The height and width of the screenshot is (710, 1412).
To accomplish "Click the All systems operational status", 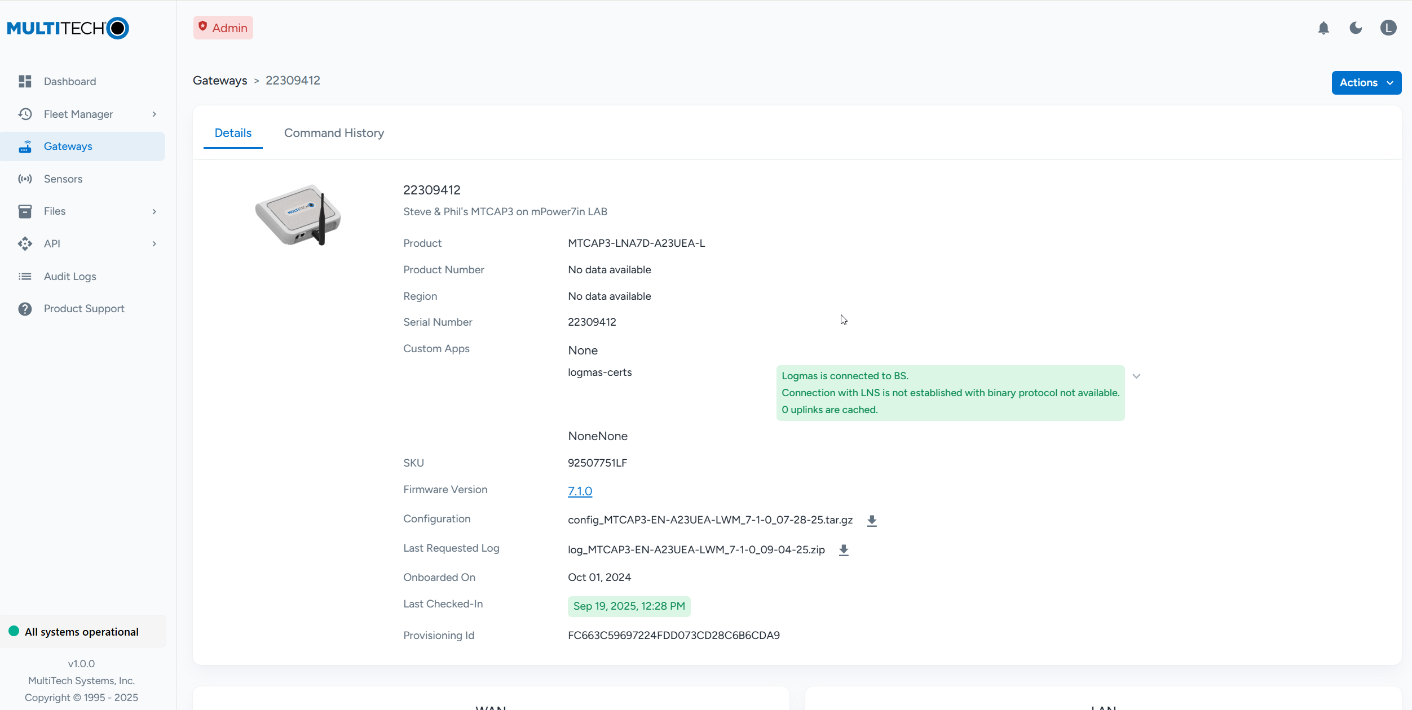I will point(83,632).
